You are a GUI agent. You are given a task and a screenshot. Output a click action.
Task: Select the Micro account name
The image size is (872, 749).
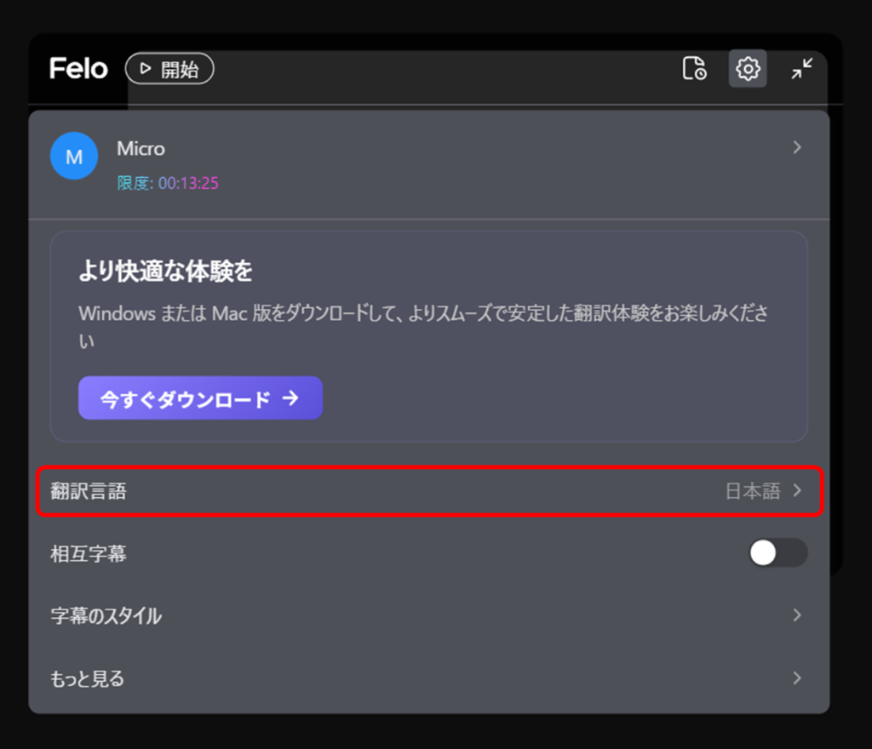click(x=141, y=149)
